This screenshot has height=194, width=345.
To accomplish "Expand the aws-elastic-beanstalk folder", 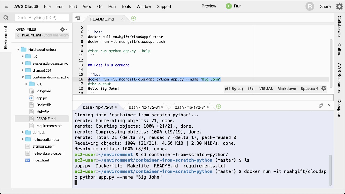I will 23,63.
